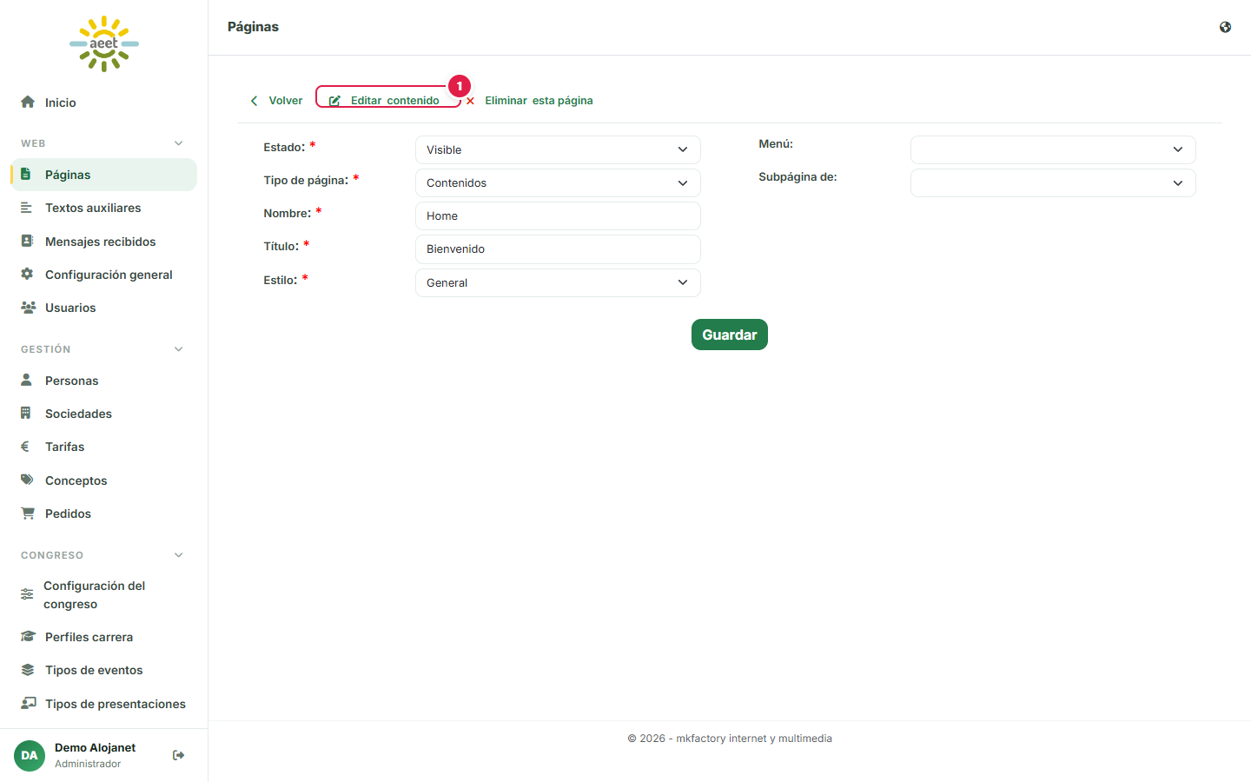Collapse the WEB sidebar section
The width and height of the screenshot is (1251, 782).
[178, 143]
